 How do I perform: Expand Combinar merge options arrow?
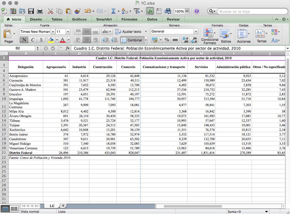146,40
